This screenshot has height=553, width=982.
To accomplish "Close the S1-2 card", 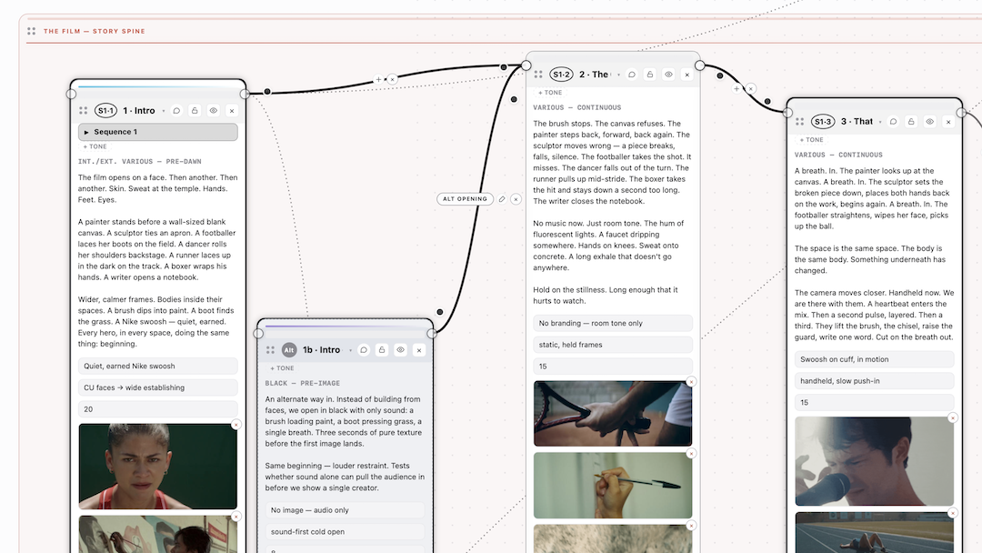I will pyautogui.click(x=687, y=75).
